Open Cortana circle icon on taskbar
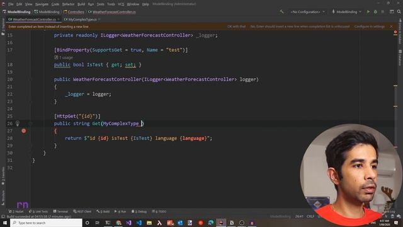The image size is (403, 227). tap(87, 223)
